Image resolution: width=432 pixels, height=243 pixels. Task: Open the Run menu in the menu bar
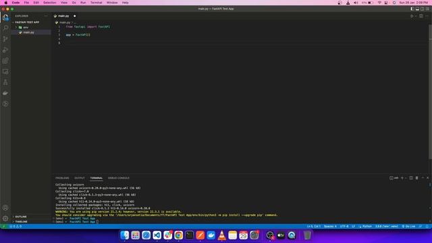pos(83,3)
